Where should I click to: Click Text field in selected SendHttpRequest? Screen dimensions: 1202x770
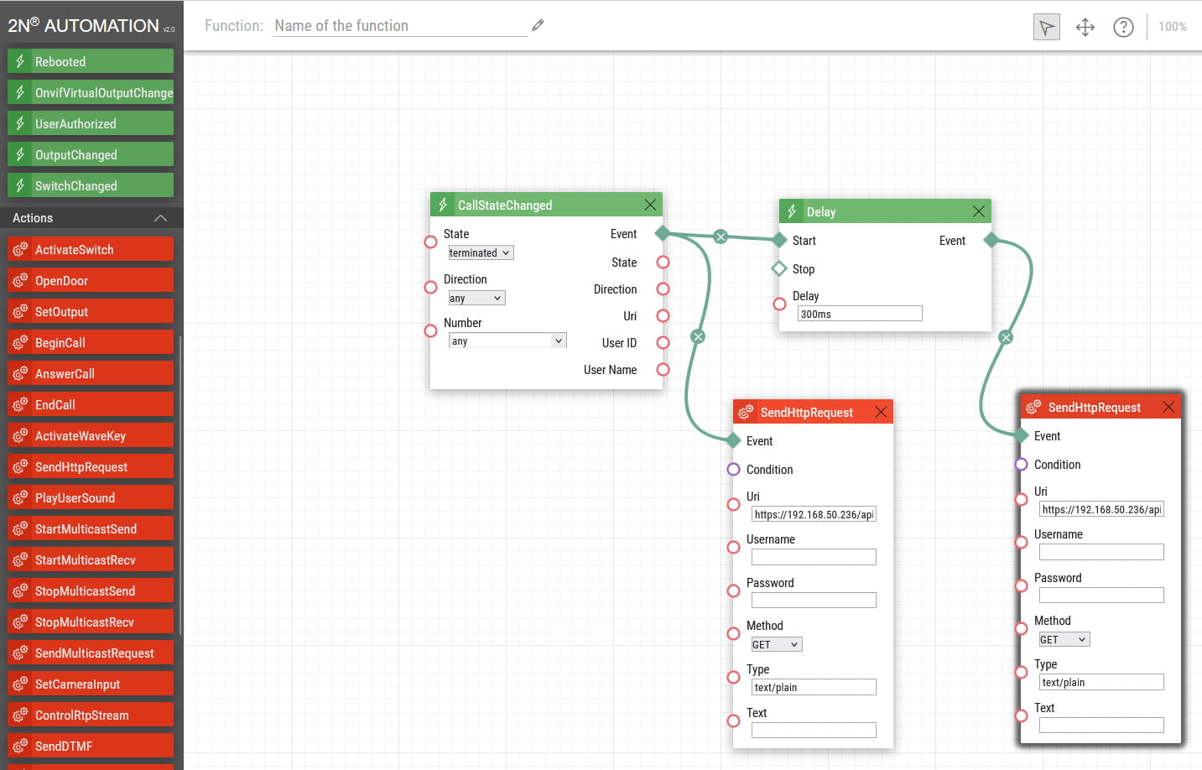[x=1101, y=726]
